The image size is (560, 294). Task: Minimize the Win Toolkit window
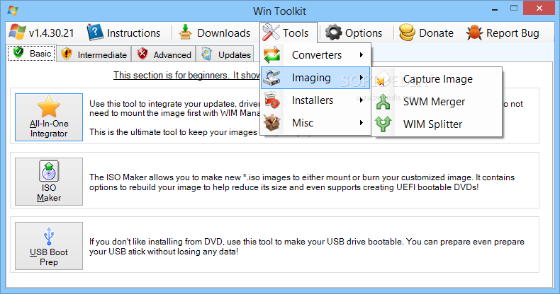point(495,8)
